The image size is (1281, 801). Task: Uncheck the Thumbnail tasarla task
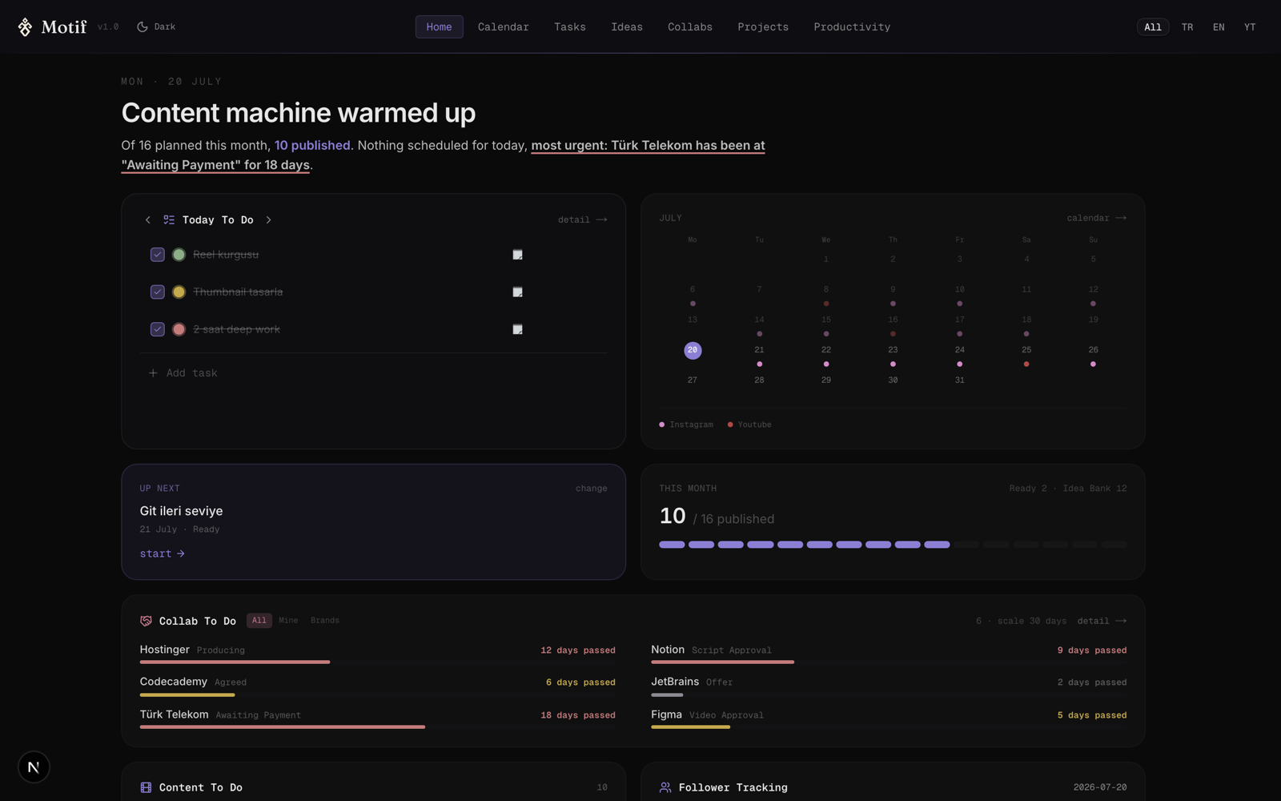[158, 292]
